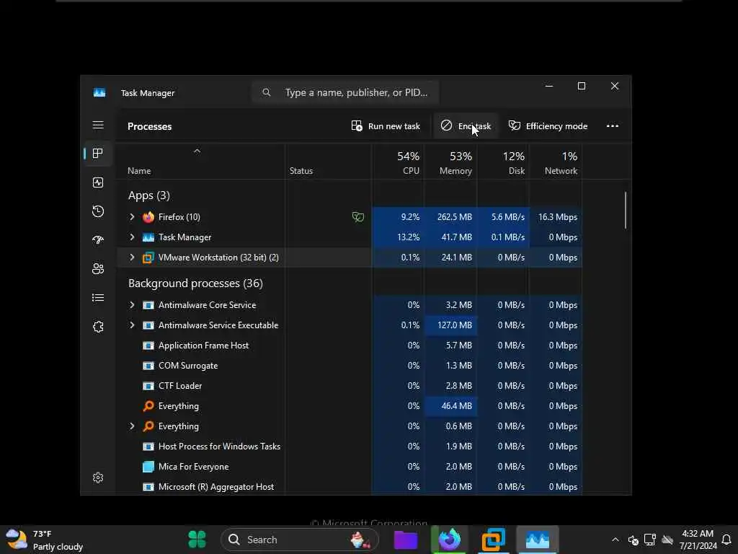
Task: Click the Apps (3) group heading
Action: pos(148,195)
